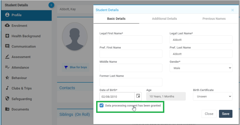Click the Enrolment cloud icon
This screenshot has height=125, width=240.
[7, 25]
